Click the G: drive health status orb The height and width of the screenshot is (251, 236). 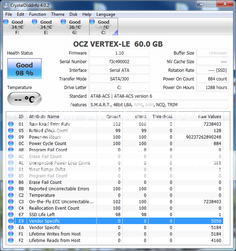[63, 22]
